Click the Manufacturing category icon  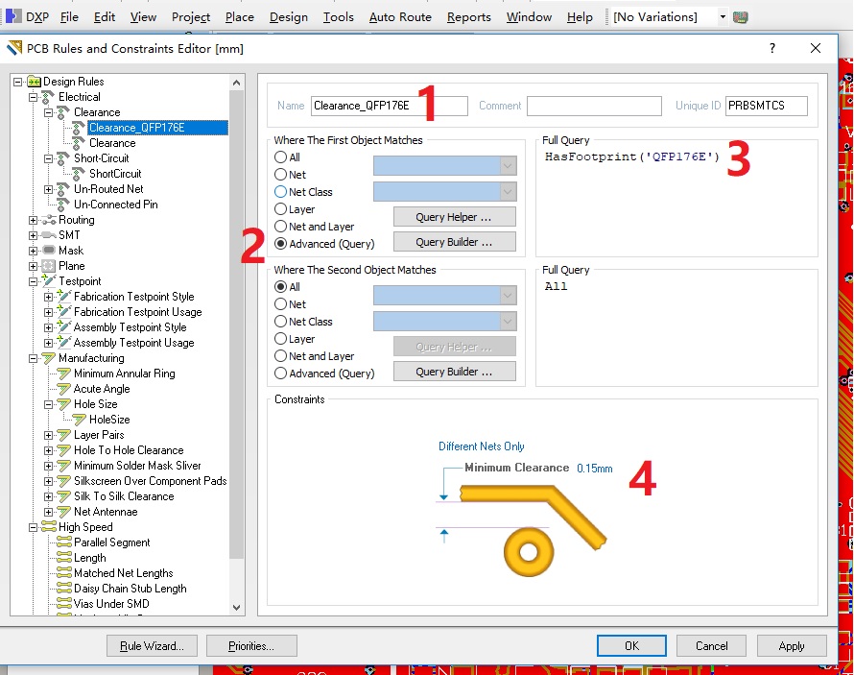pos(49,358)
